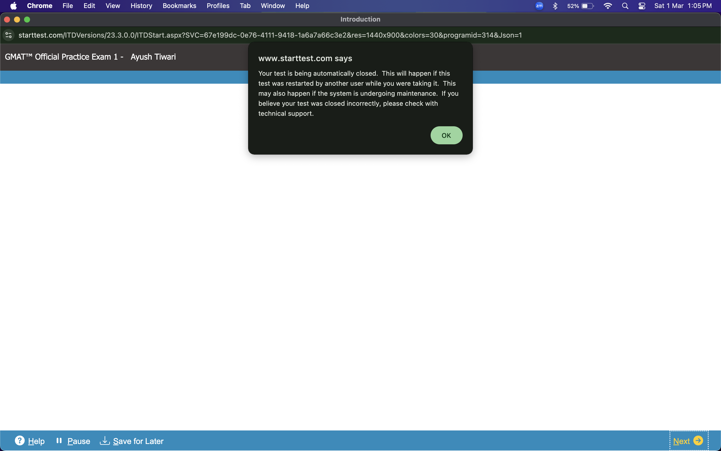Open Spotlight search magnifier icon
Viewport: 721px width, 451px height.
point(625,6)
